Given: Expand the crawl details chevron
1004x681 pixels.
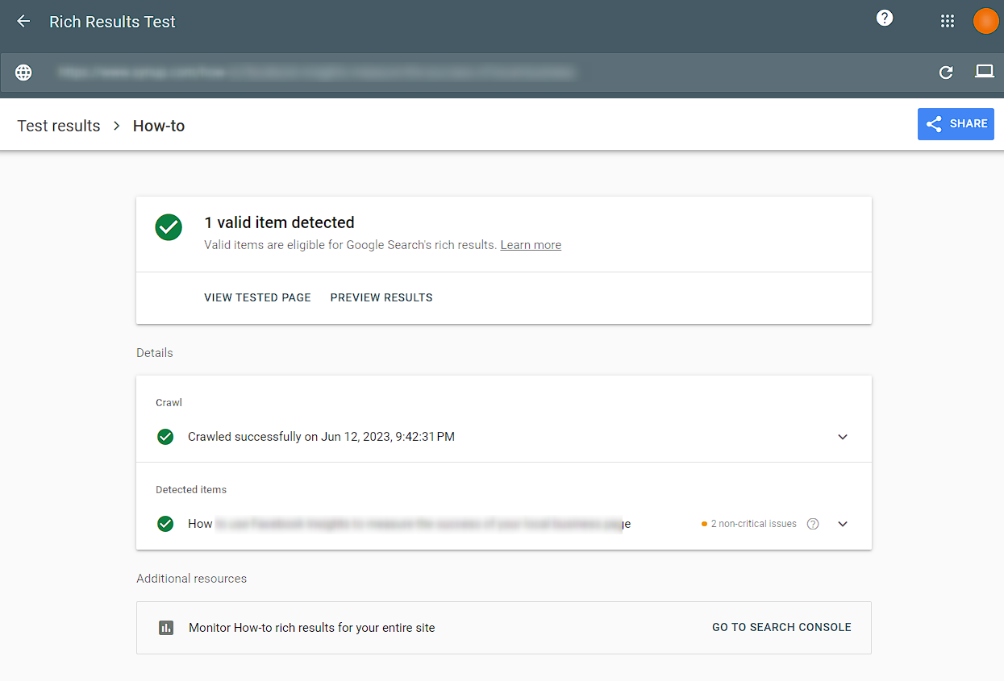Looking at the screenshot, I should click(x=843, y=437).
